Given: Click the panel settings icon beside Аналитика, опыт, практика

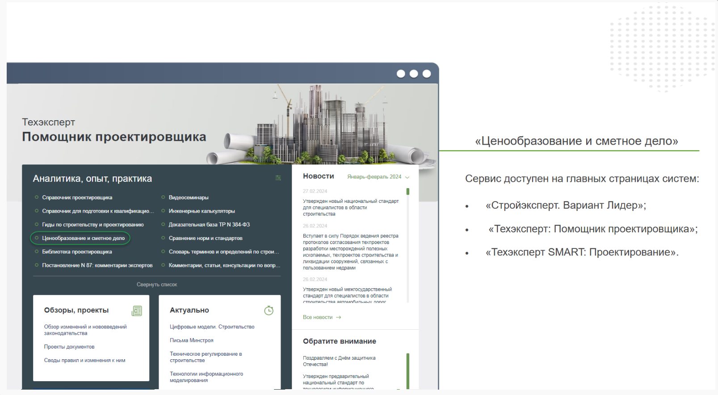Looking at the screenshot, I should click(278, 178).
